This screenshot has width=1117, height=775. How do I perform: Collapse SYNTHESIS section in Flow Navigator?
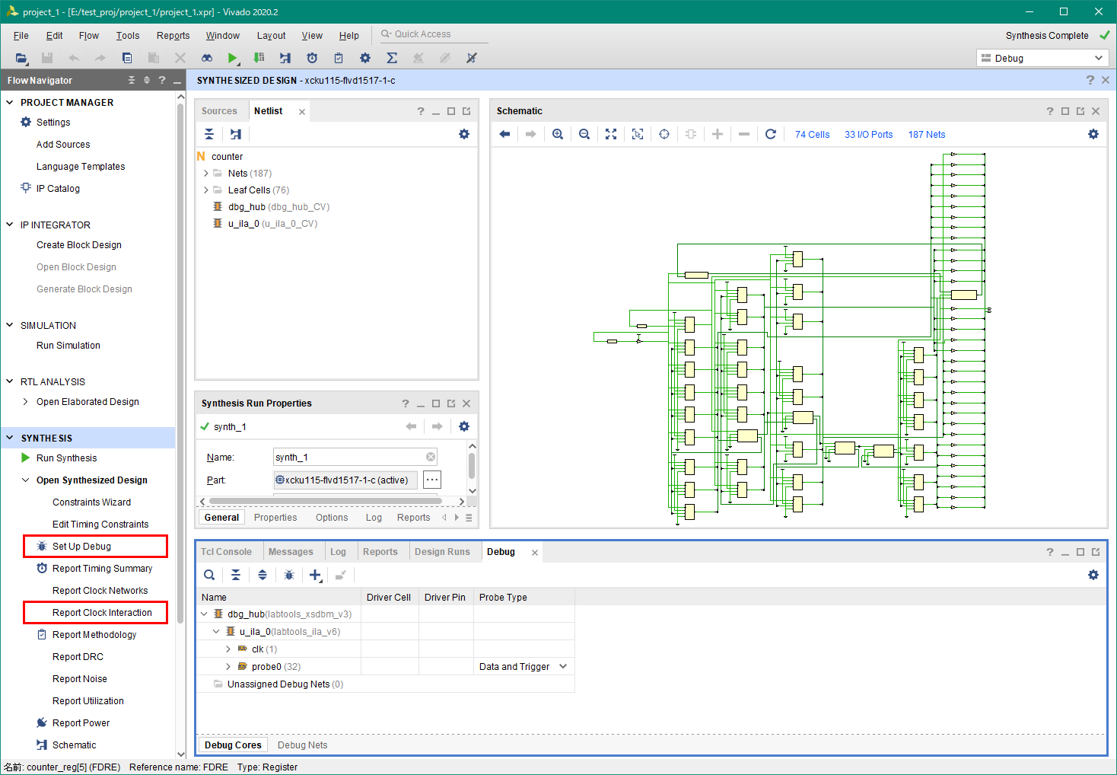coord(10,438)
